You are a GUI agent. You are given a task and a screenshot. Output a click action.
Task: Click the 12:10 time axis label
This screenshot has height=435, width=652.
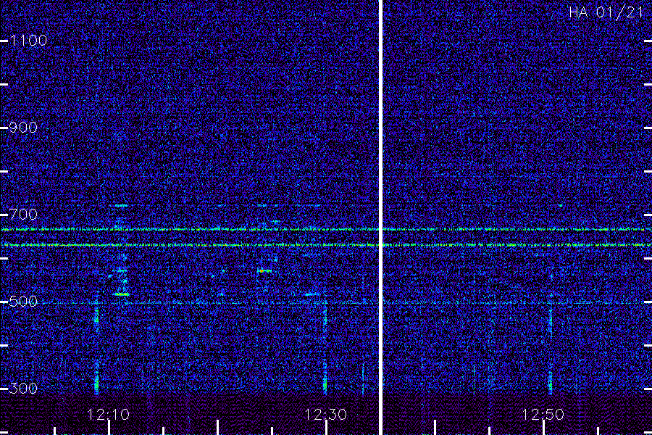click(109, 415)
